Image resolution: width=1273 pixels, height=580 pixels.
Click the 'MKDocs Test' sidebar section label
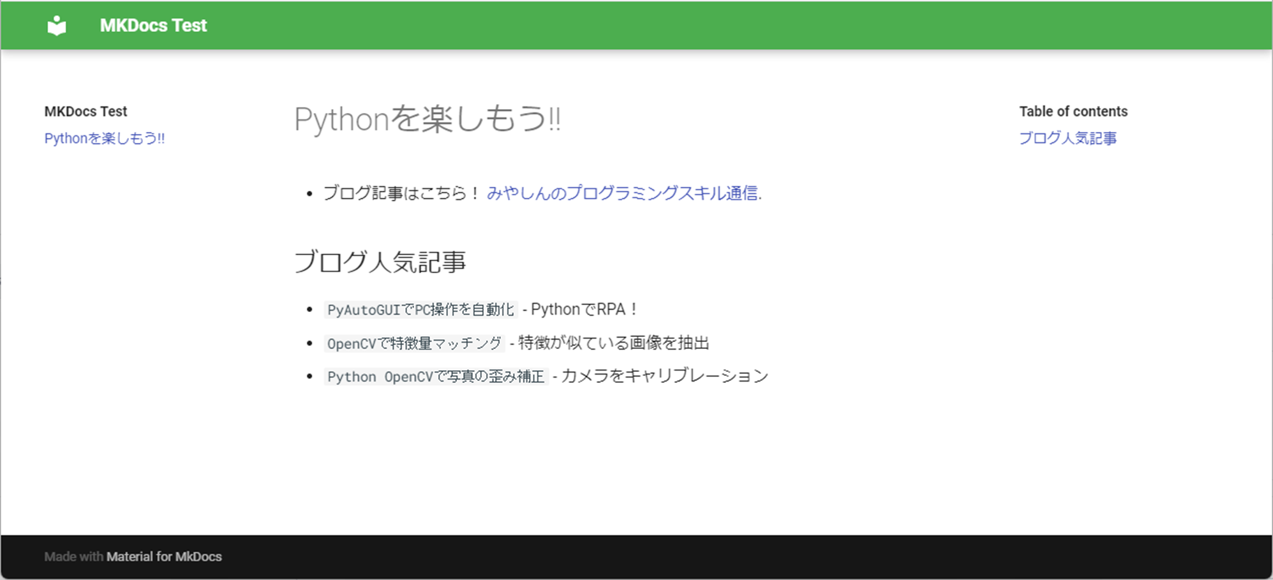coord(86,111)
